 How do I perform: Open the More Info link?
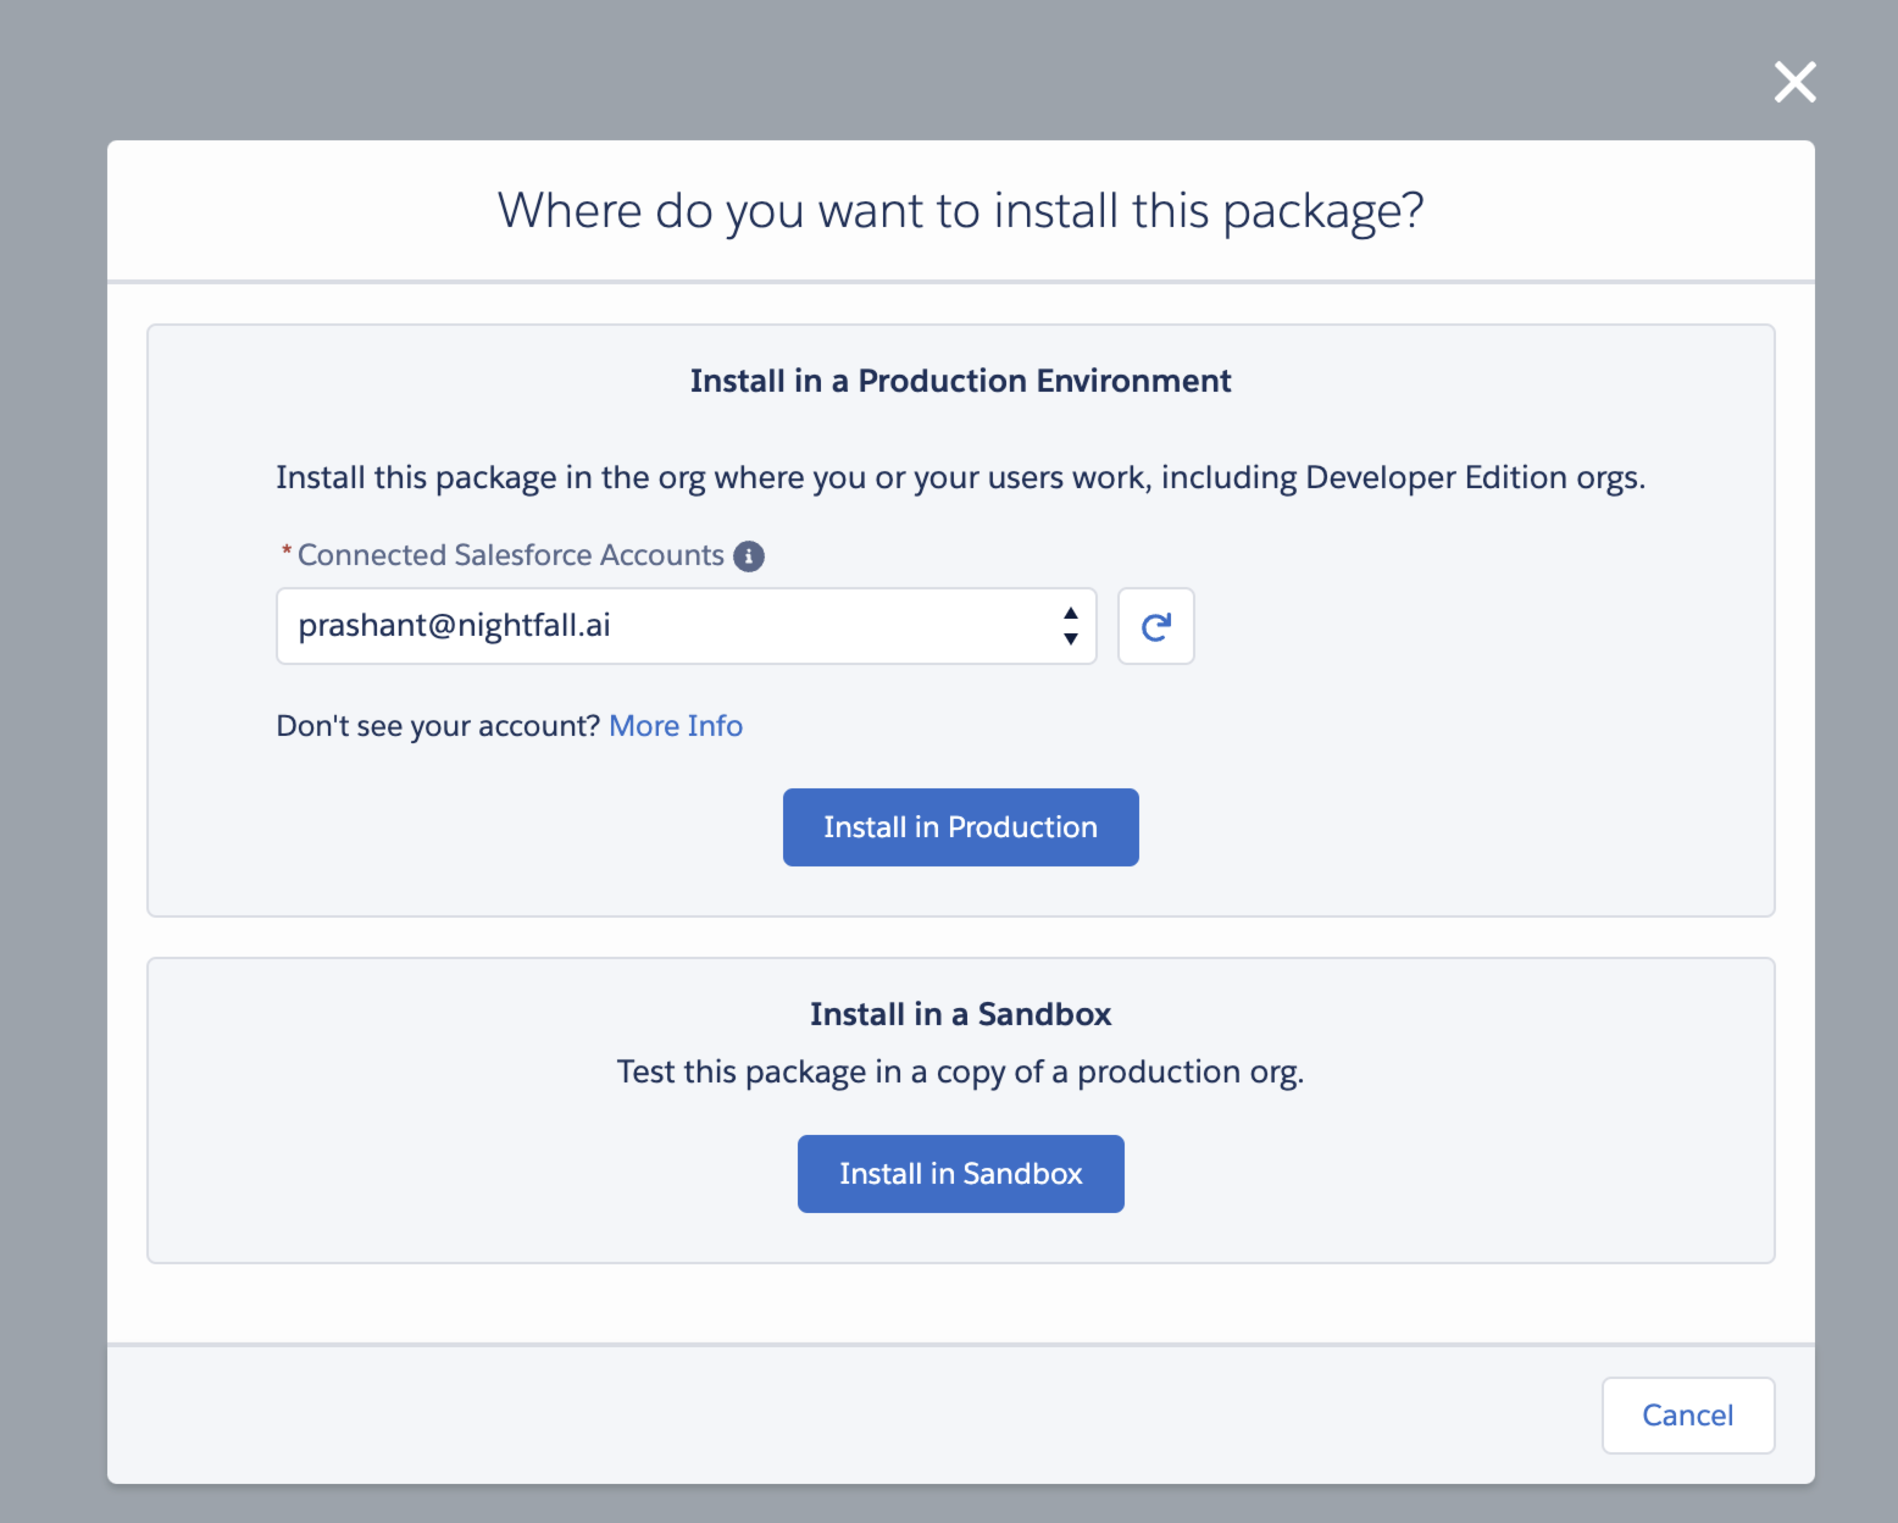coord(675,726)
